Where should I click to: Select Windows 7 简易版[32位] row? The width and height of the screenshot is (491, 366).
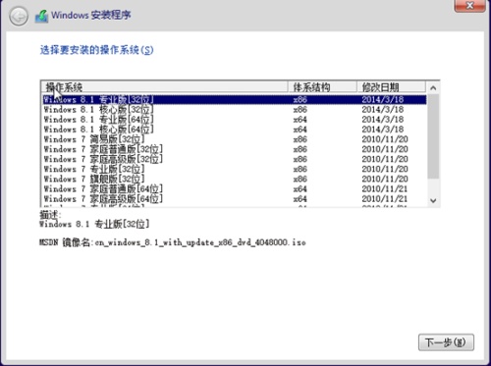click(x=235, y=139)
